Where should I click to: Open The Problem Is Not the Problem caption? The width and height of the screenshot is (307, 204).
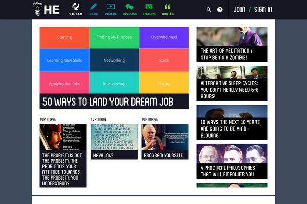[x=63, y=169]
